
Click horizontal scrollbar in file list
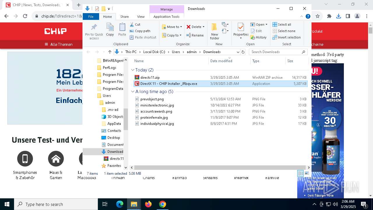click(x=220, y=168)
